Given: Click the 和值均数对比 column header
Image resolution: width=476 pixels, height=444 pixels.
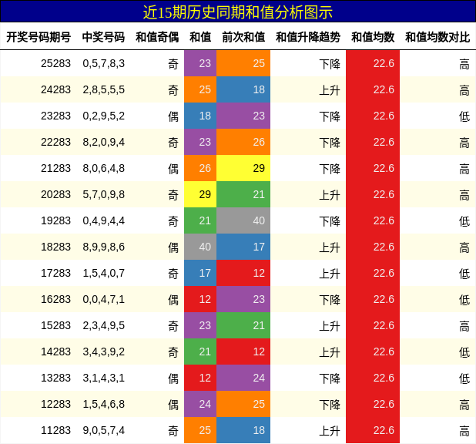Looking at the screenshot, I should click(x=437, y=37).
